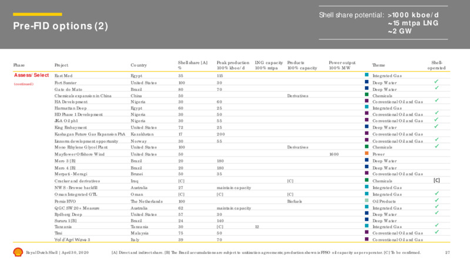Click the 'The Netherlands' country cell
Image resolution: width=470 pixels, height=264 pixels.
click(146, 202)
